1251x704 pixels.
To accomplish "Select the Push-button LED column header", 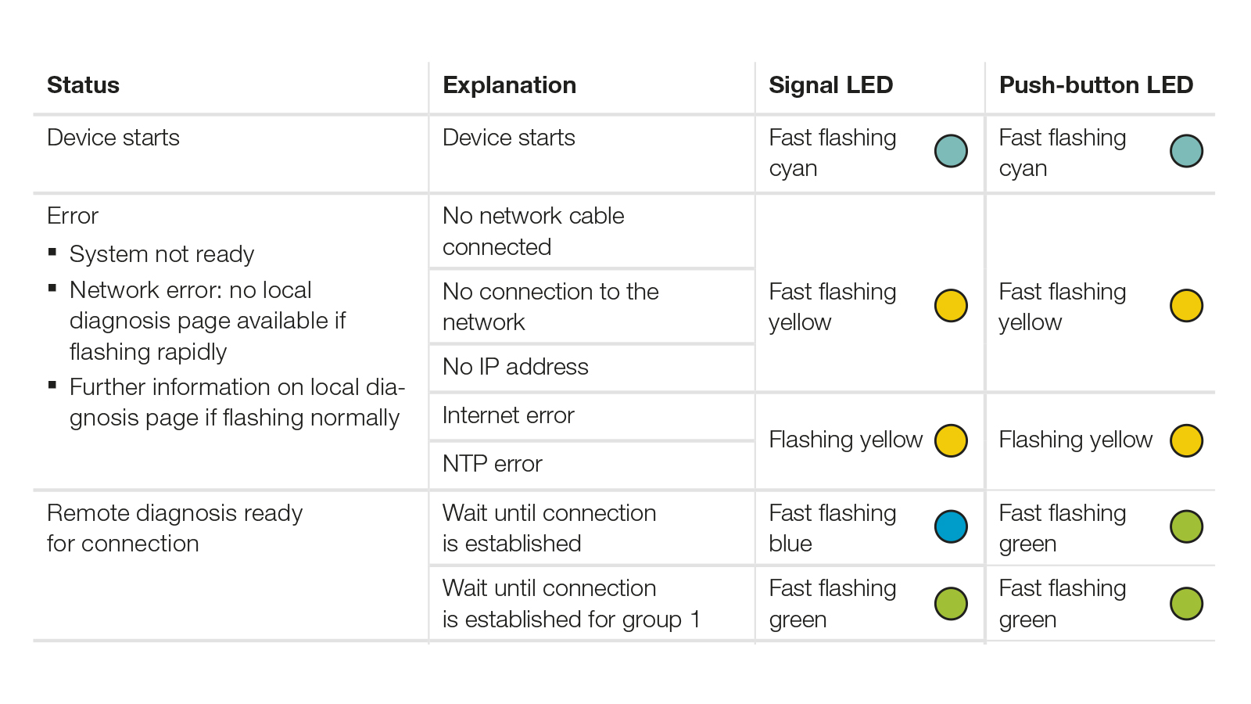I will coord(1096,85).
